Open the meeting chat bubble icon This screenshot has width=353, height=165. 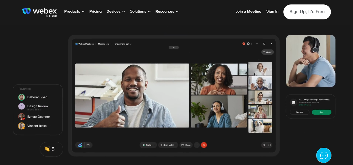(x=269, y=145)
